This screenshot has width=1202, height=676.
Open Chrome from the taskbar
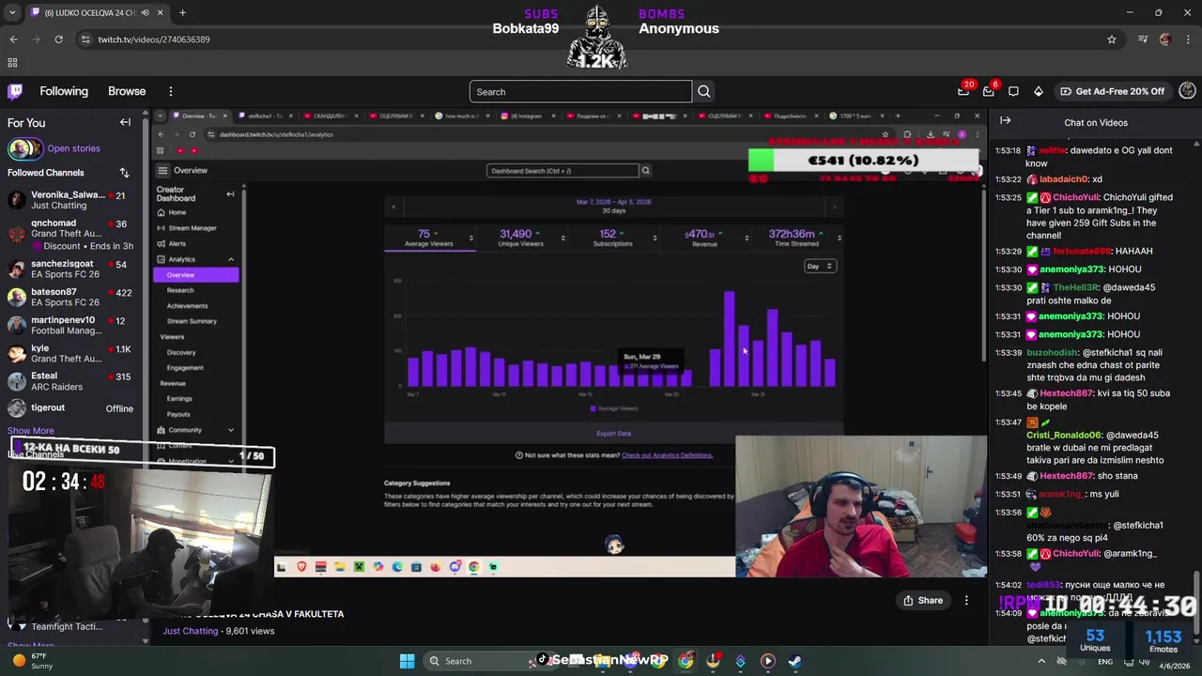(686, 661)
